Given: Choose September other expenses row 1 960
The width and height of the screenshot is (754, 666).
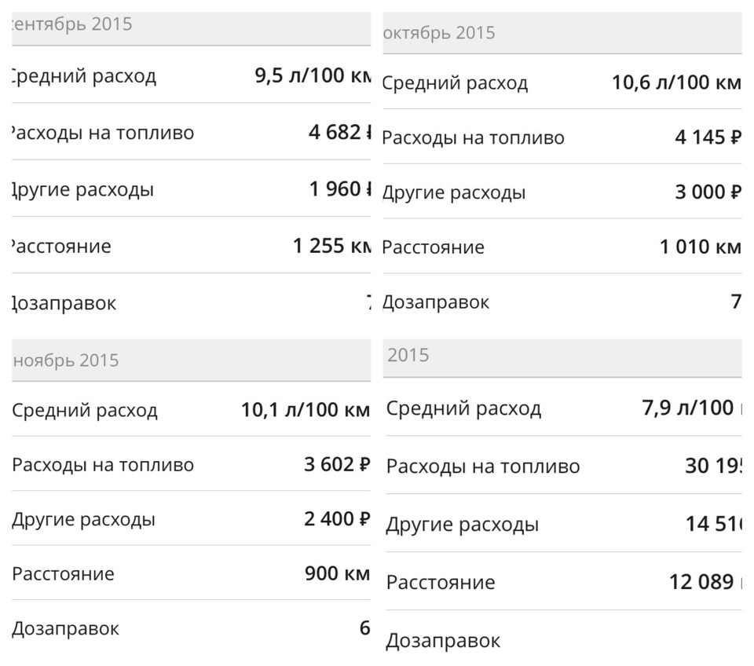Looking at the screenshot, I should click(191, 188).
